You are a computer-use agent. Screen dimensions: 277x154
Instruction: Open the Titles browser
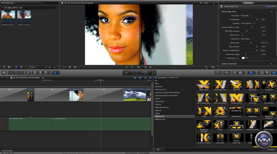pos(256,73)
